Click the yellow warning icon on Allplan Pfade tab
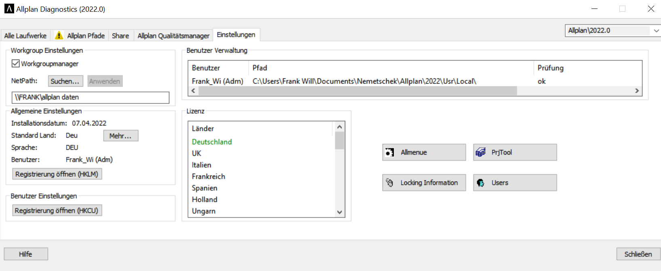Image resolution: width=661 pixels, height=271 pixels. pyautogui.click(x=59, y=36)
